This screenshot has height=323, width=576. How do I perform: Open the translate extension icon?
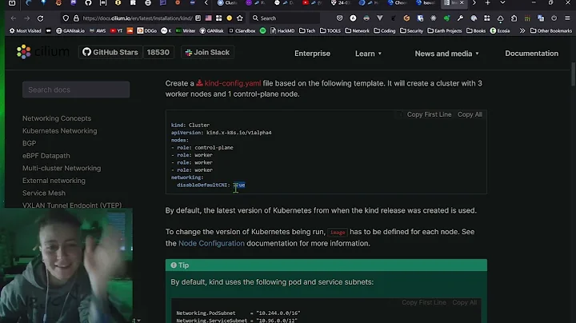(x=541, y=18)
